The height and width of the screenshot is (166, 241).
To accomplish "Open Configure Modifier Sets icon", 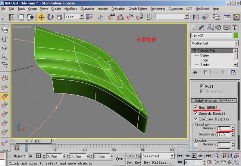I will tap(233, 72).
